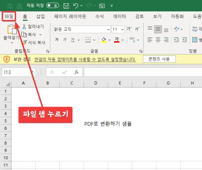Open the 검토 tab

tap(140, 16)
